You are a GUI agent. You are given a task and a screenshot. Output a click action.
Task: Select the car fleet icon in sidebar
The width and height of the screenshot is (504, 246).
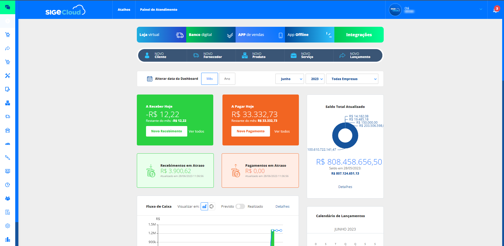click(x=8, y=144)
